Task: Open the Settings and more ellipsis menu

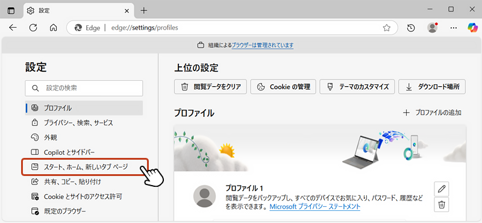Action: [x=454, y=28]
